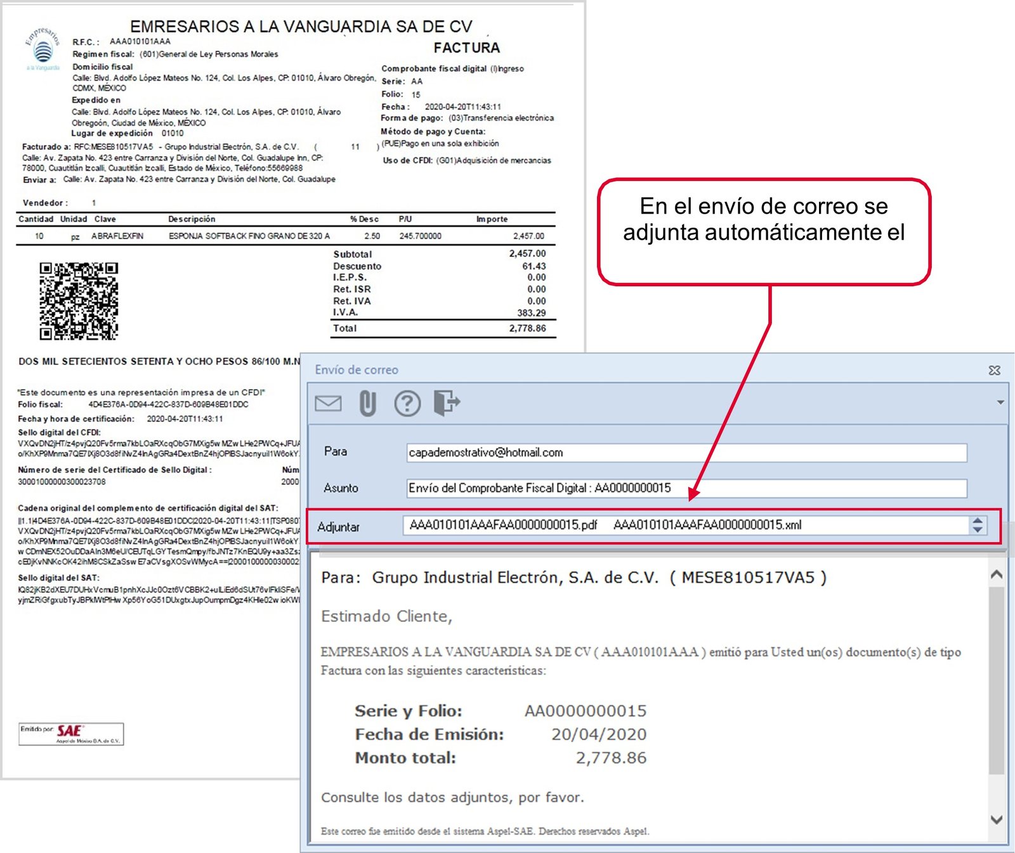Click Monto total value 2,778.86 in email

(612, 758)
